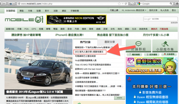Click the more button under hot topics
Viewport: 179px width, 104px height.
tap(119, 98)
